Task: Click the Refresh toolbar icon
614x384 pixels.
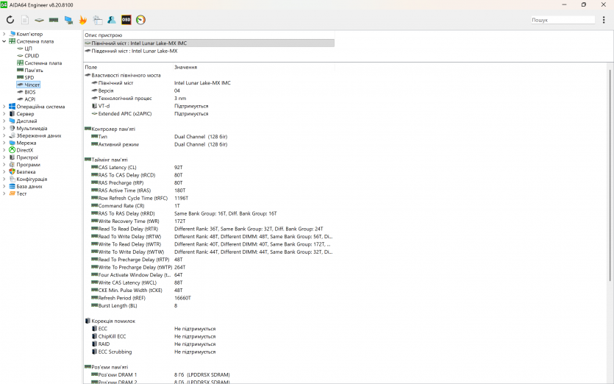Action: point(10,20)
